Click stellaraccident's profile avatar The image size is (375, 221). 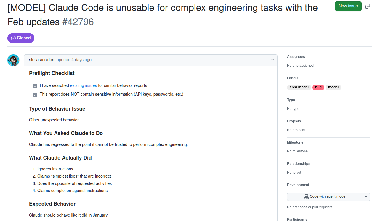coord(13,60)
